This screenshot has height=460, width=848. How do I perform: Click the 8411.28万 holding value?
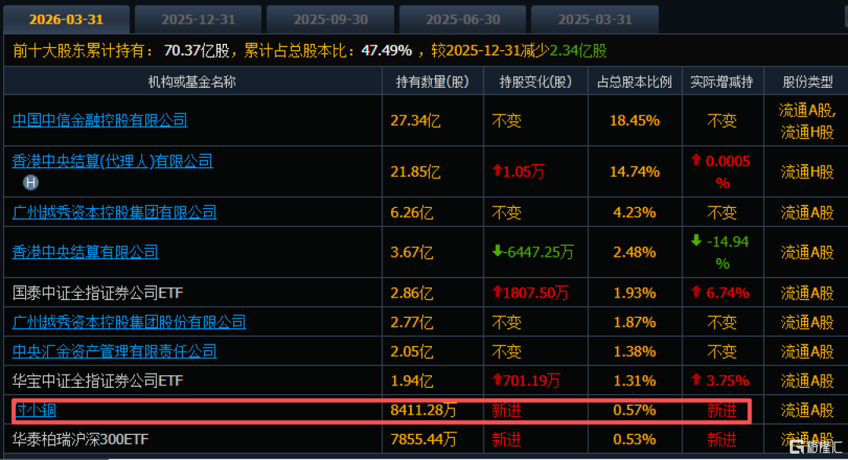[x=423, y=410]
